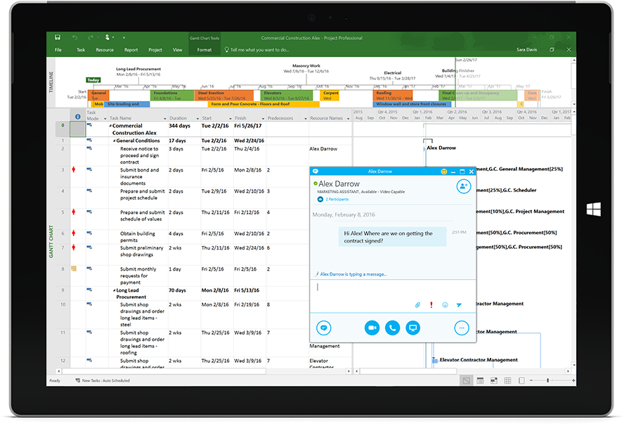This screenshot has height=426, width=624.
Task: Undo the last action
Action: [x=74, y=37]
